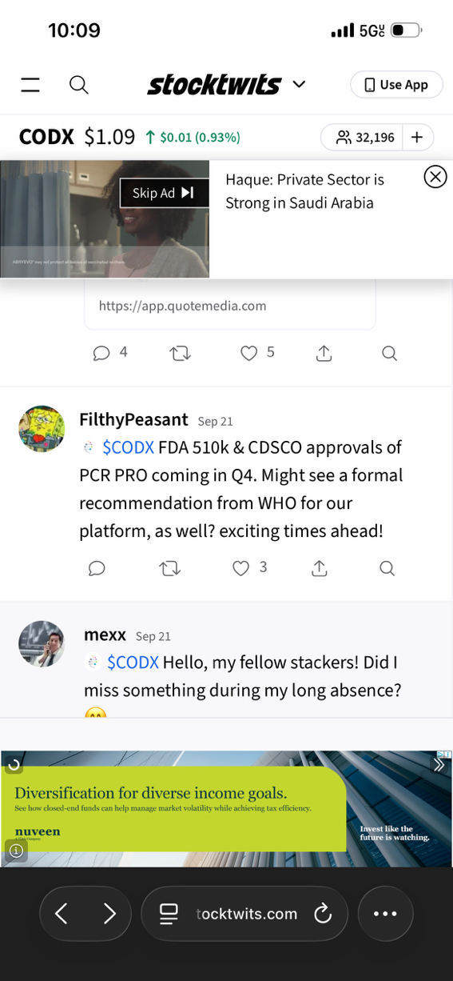This screenshot has width=453, height=981.
Task: Expand the nuveen ad with chevrons
Action: (439, 765)
